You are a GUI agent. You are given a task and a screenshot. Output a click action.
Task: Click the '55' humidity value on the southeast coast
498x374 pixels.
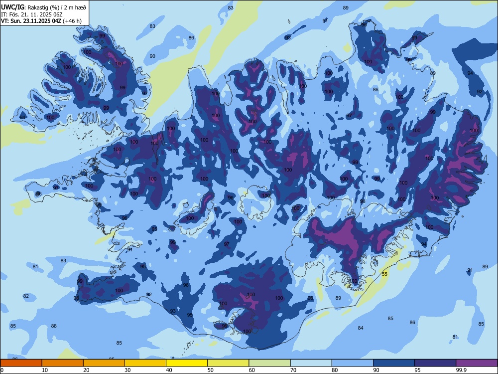(x=384, y=274)
